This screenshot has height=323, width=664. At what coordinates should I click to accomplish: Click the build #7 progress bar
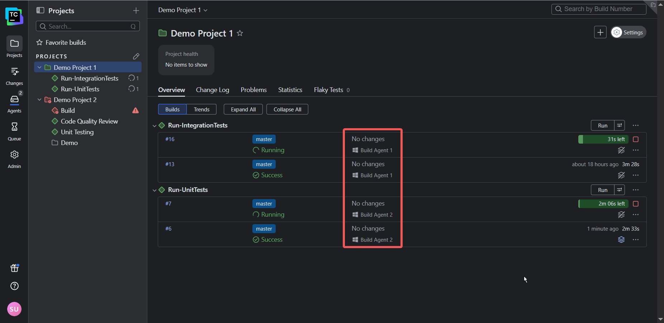coord(603,204)
